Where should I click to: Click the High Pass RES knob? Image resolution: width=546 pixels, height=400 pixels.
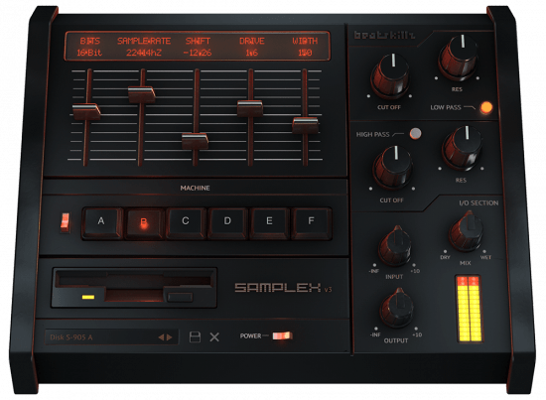point(463,148)
